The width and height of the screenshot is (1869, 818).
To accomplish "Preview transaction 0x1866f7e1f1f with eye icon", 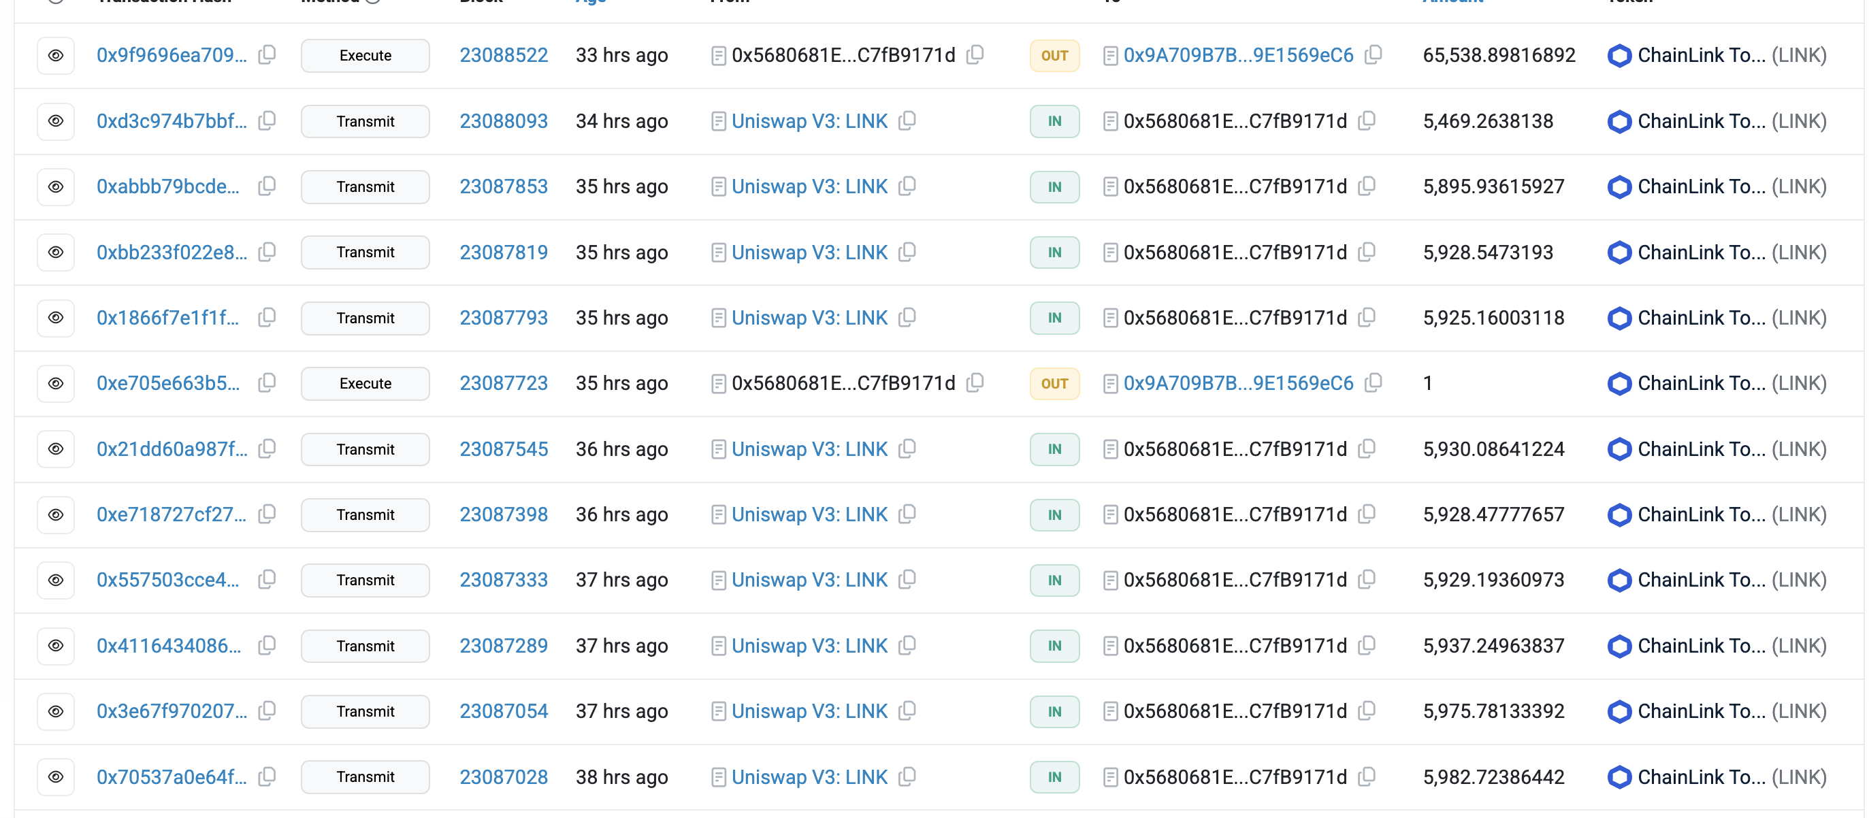I will 56,318.
